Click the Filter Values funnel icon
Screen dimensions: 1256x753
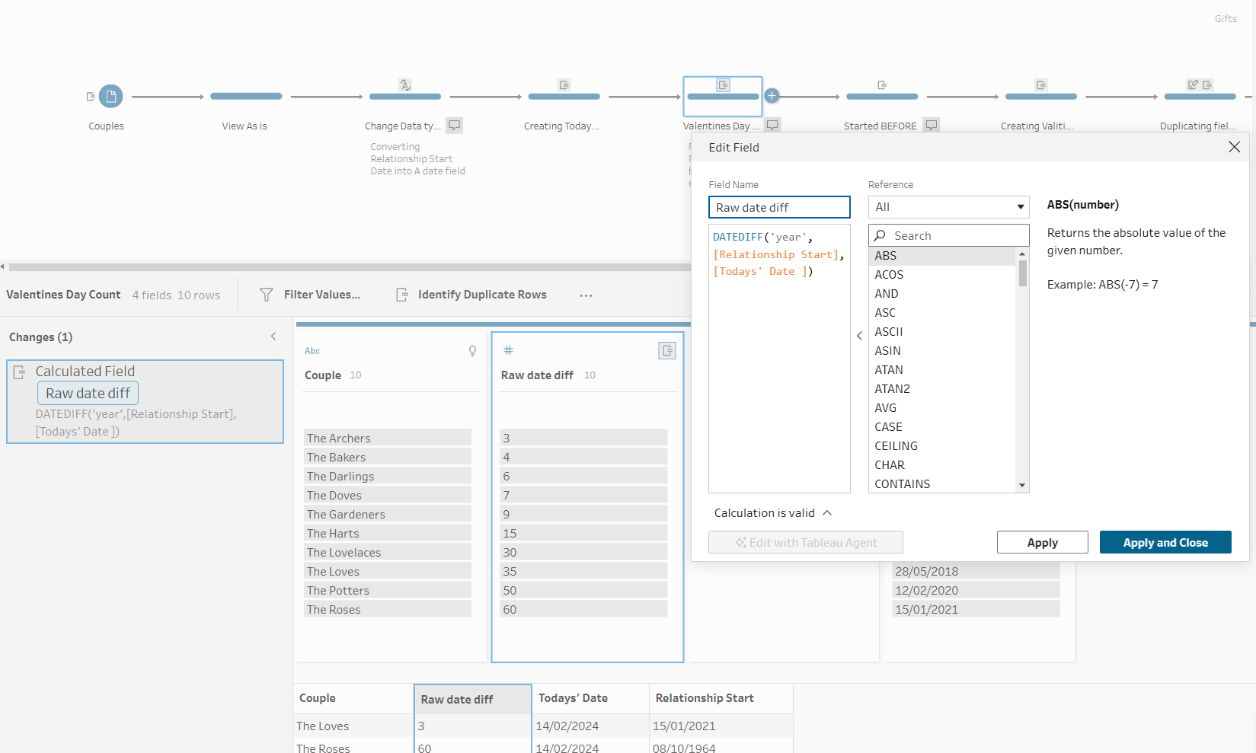point(267,295)
